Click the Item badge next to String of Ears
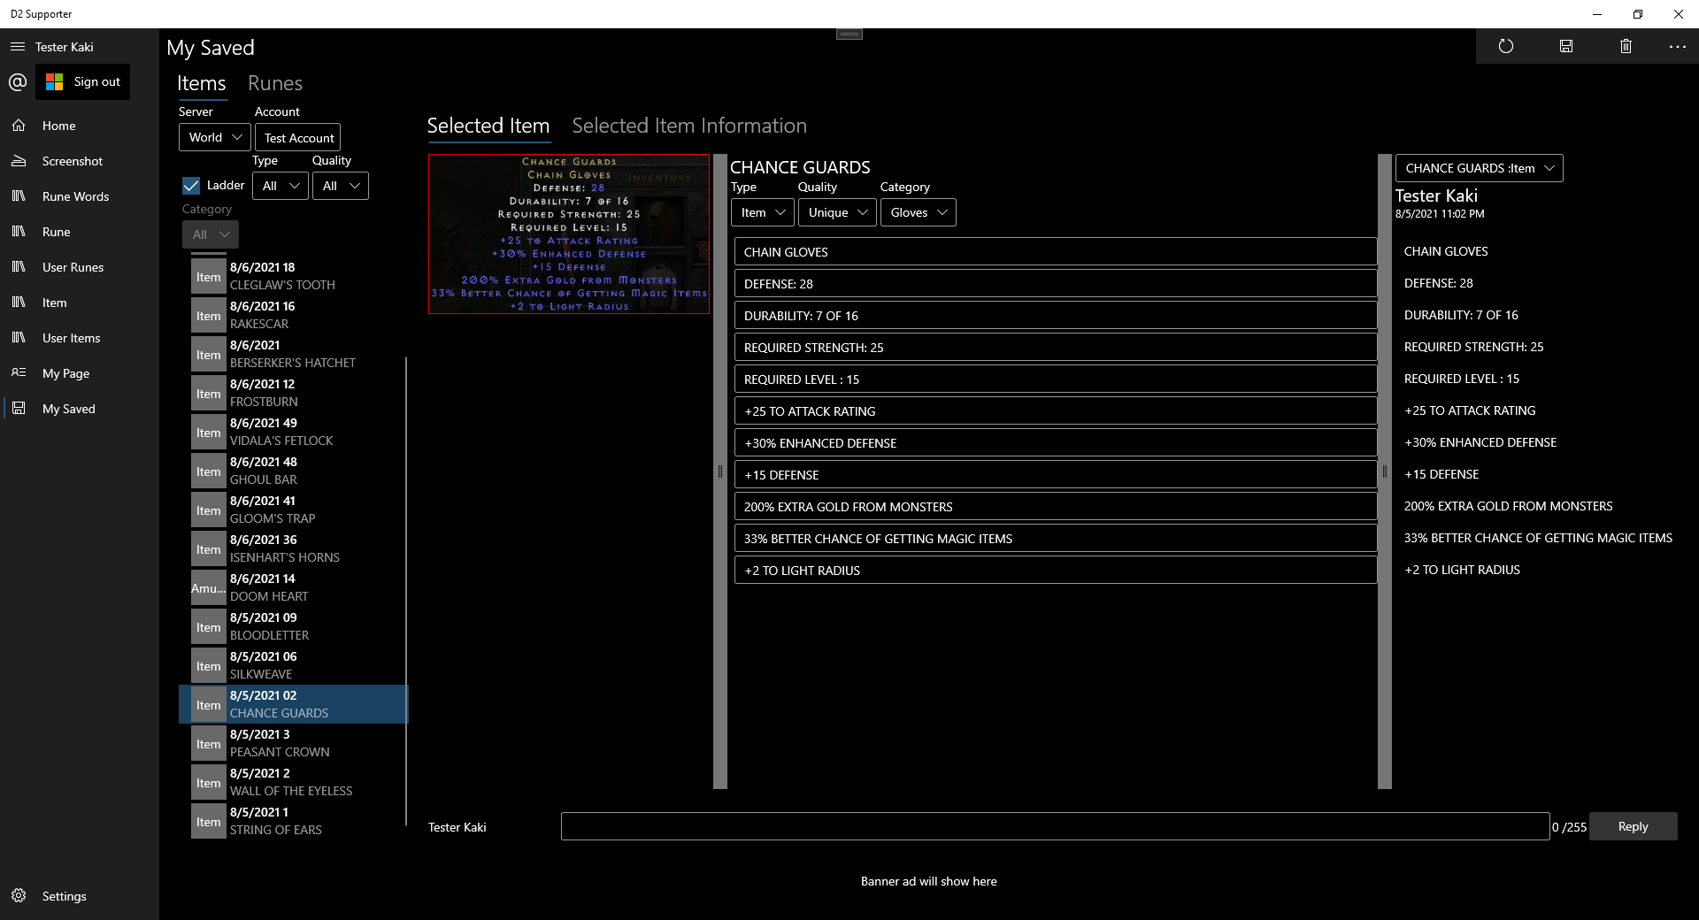The width and height of the screenshot is (1699, 920). [x=209, y=822]
